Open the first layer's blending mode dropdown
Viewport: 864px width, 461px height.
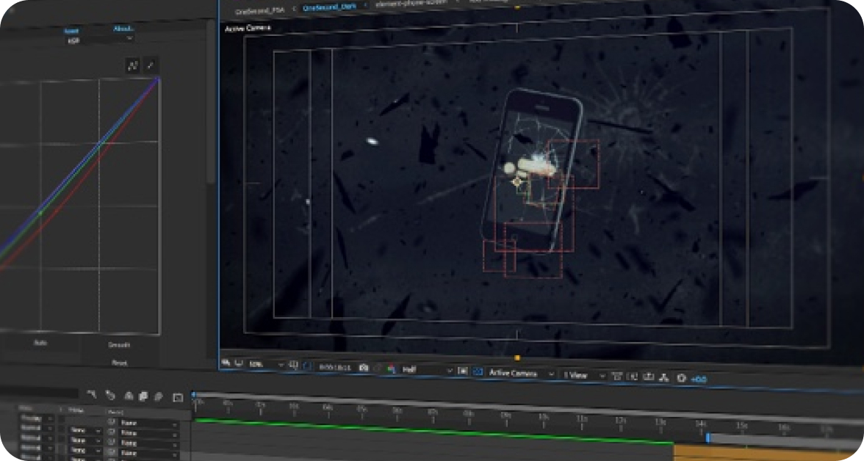coord(37,418)
